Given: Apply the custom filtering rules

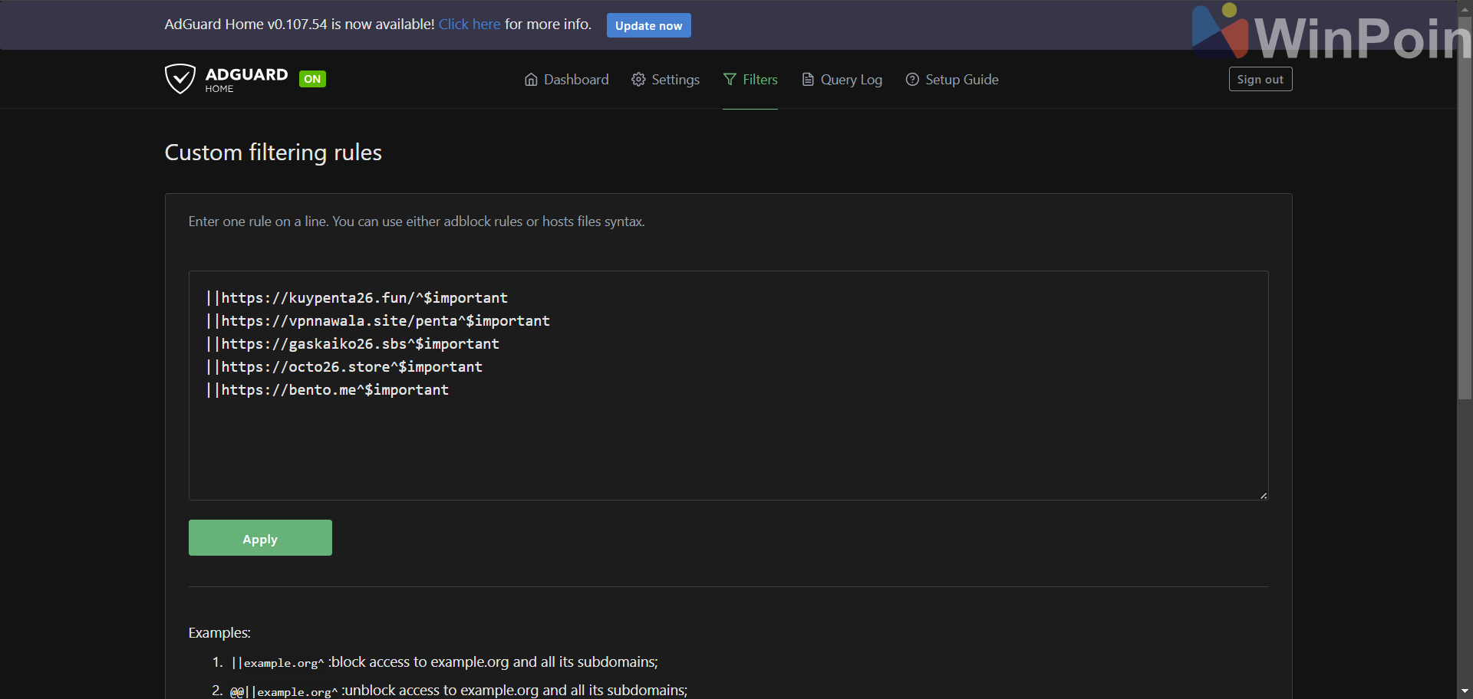Looking at the screenshot, I should 260,538.
